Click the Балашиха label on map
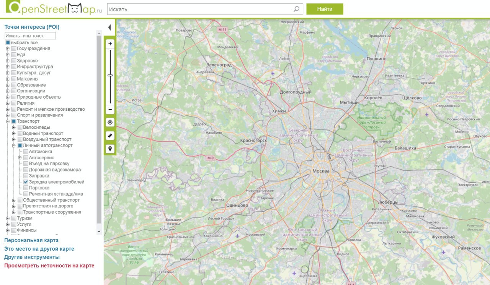This screenshot has height=285, width=490. point(405,148)
